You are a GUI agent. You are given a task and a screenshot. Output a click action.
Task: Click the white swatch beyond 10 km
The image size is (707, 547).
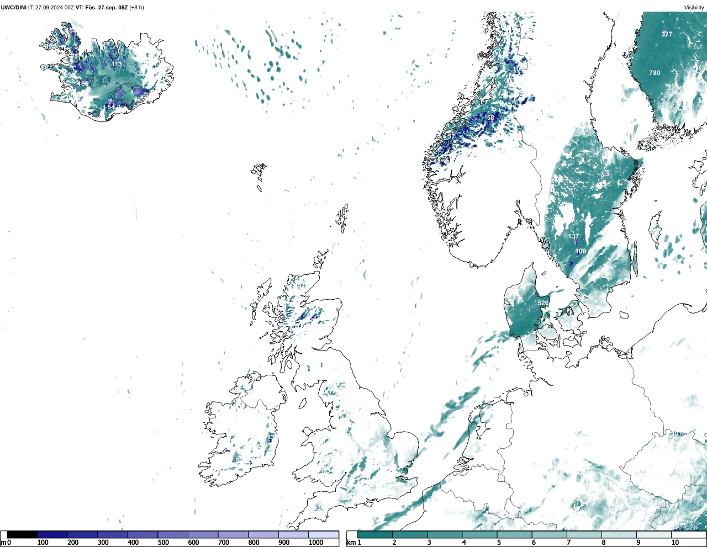click(x=688, y=534)
